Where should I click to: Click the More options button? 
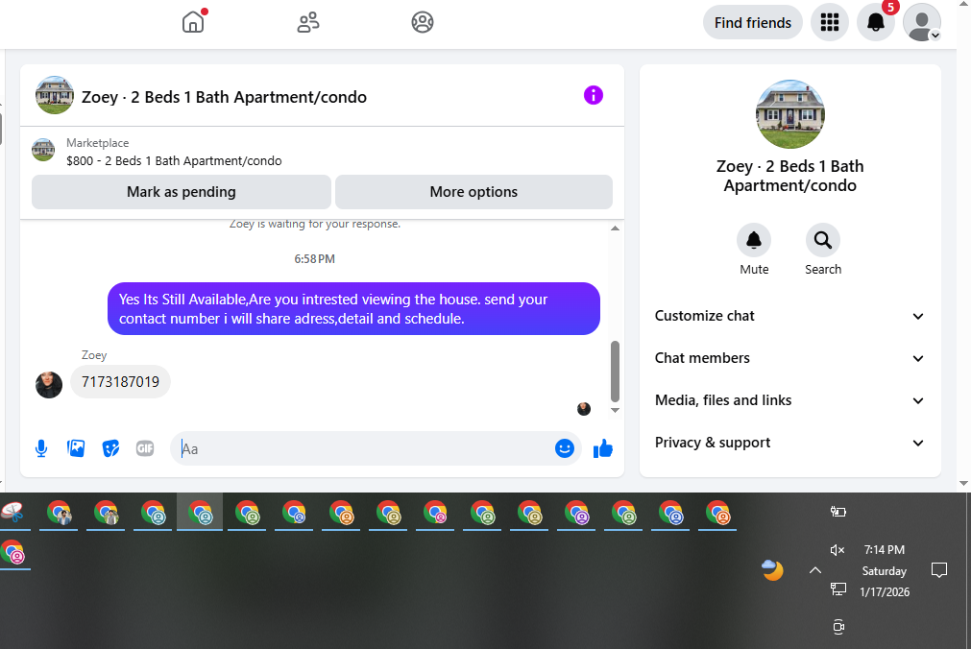(473, 192)
